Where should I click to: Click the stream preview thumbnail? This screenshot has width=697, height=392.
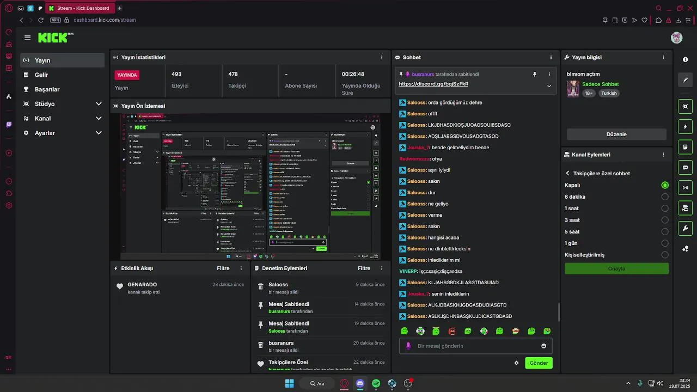[249, 186]
